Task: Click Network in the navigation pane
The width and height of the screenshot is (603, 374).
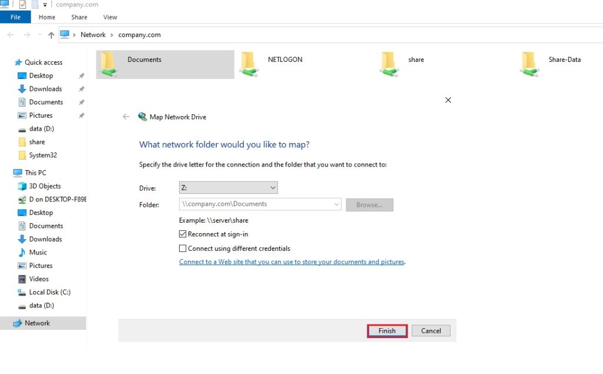Action: (x=36, y=323)
